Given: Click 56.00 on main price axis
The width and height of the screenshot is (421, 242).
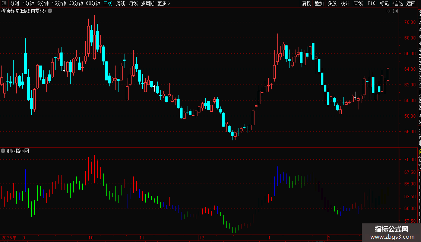Looking at the screenshot, I should click(x=410, y=132).
